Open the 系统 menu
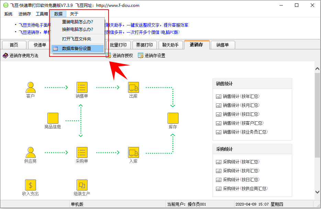This screenshot has height=209, width=321. click(8, 14)
